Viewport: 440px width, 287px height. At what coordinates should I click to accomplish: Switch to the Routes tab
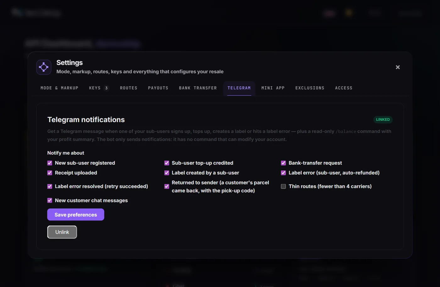pos(129,88)
